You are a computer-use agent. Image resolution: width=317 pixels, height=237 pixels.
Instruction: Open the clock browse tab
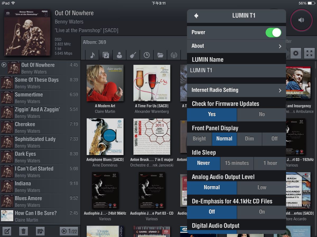click(147, 55)
